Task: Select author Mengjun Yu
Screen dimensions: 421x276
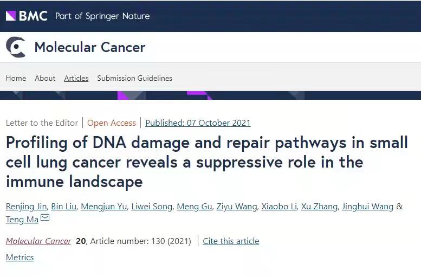Action: pos(104,207)
